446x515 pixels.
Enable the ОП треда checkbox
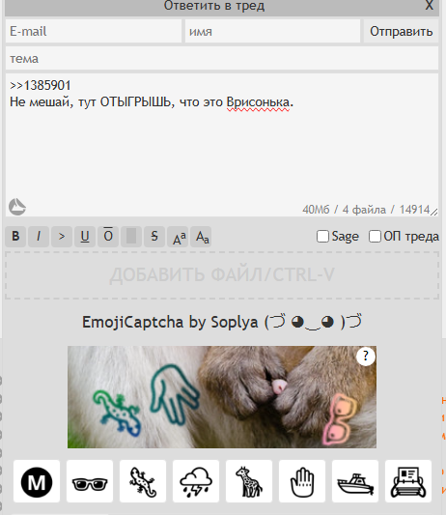pyautogui.click(x=375, y=236)
